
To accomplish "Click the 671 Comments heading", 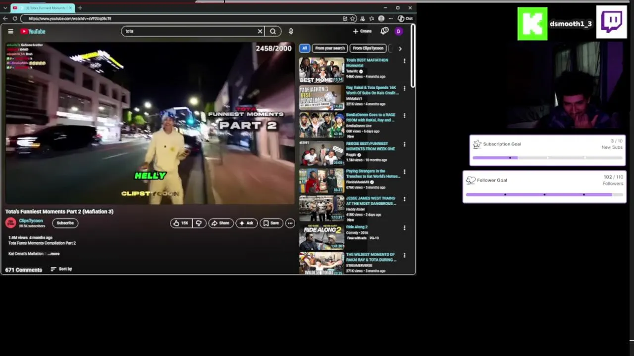I will tap(24, 270).
